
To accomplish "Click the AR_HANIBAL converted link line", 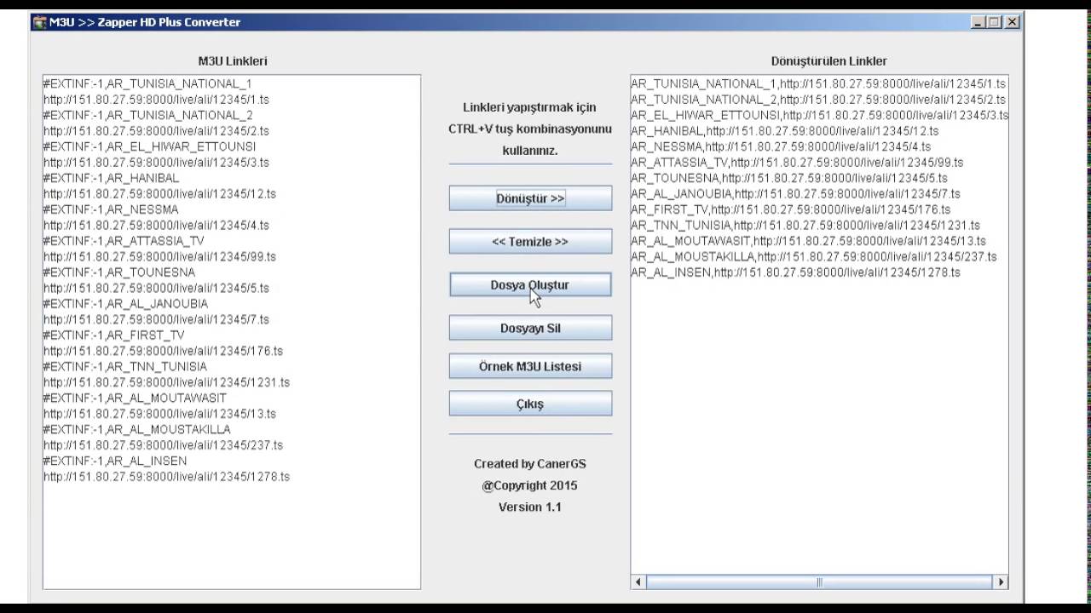I will 785,131.
